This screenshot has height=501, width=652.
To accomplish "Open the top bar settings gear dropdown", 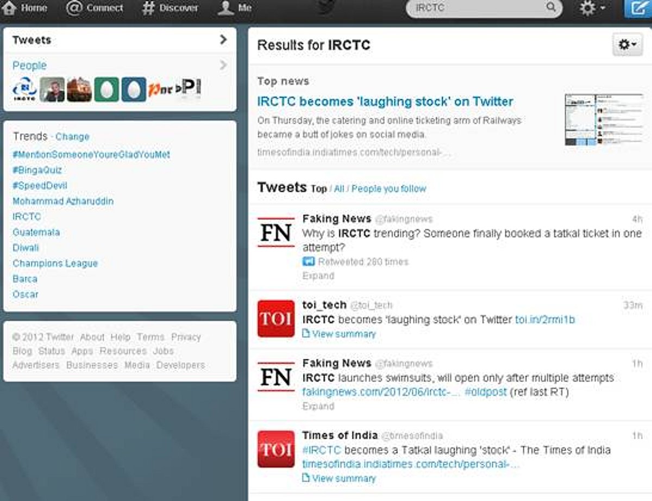I will (592, 8).
